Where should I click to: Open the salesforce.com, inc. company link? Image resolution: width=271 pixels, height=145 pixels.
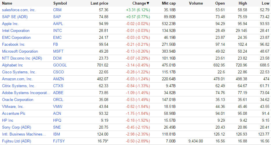tap(19, 10)
